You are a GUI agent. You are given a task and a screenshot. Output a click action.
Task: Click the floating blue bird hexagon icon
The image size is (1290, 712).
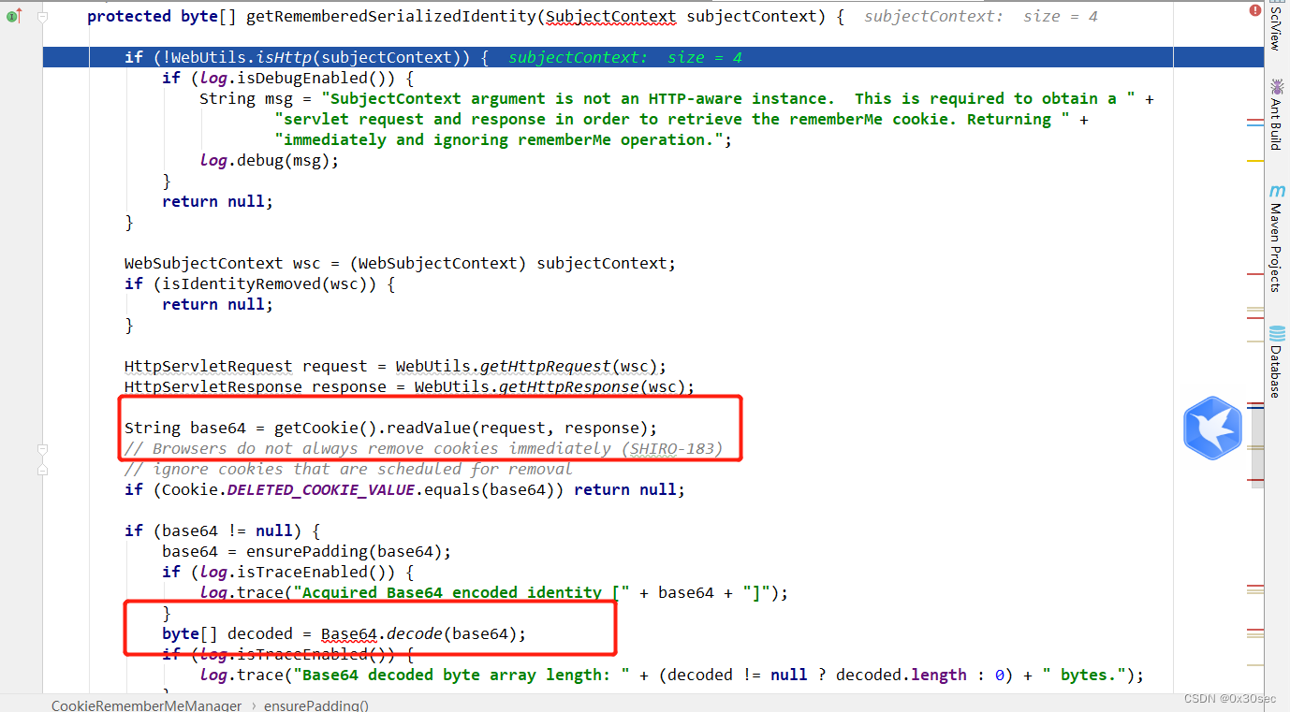1212,428
